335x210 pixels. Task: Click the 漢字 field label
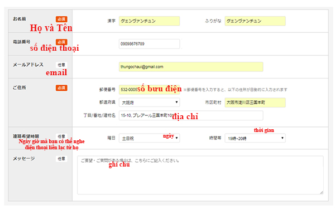pyautogui.click(x=111, y=21)
